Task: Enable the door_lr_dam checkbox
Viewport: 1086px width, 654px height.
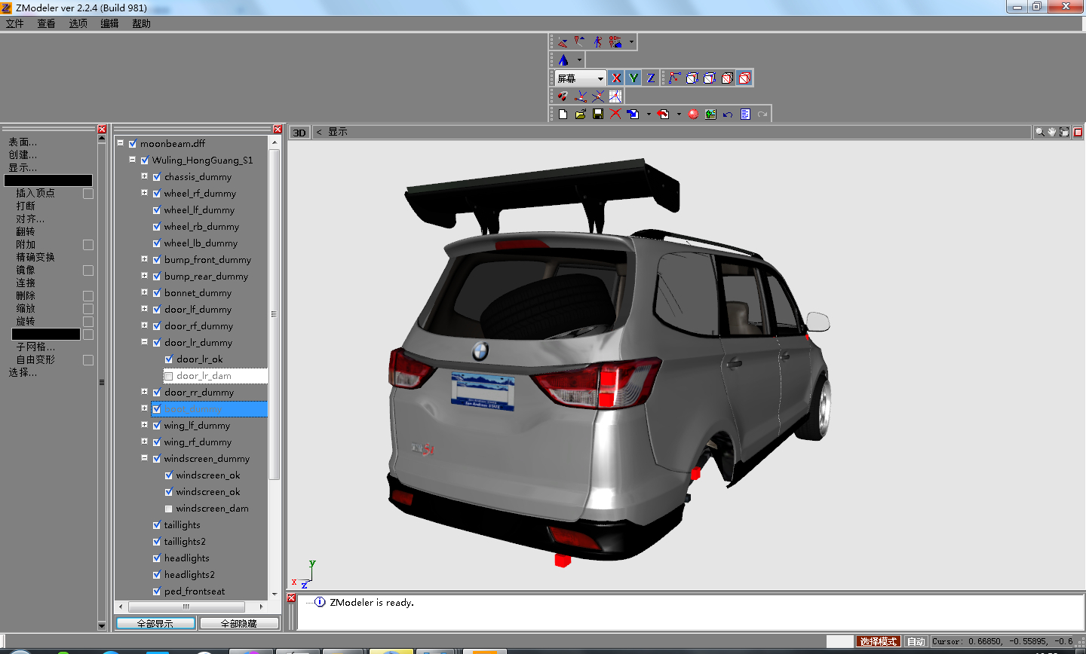Action: pos(169,376)
